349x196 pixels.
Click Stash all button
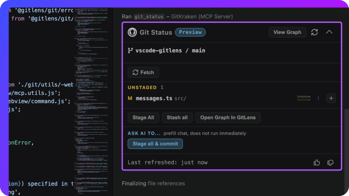pyautogui.click(x=177, y=117)
